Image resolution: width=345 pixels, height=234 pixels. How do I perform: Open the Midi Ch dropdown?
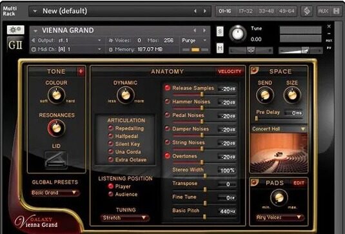click(99, 49)
